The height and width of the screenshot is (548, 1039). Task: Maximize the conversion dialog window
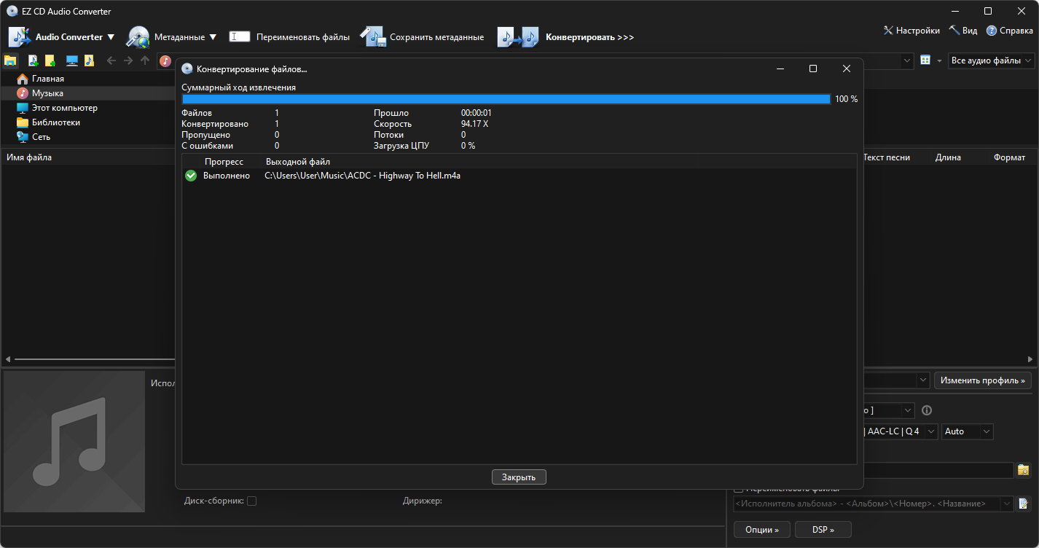[813, 68]
